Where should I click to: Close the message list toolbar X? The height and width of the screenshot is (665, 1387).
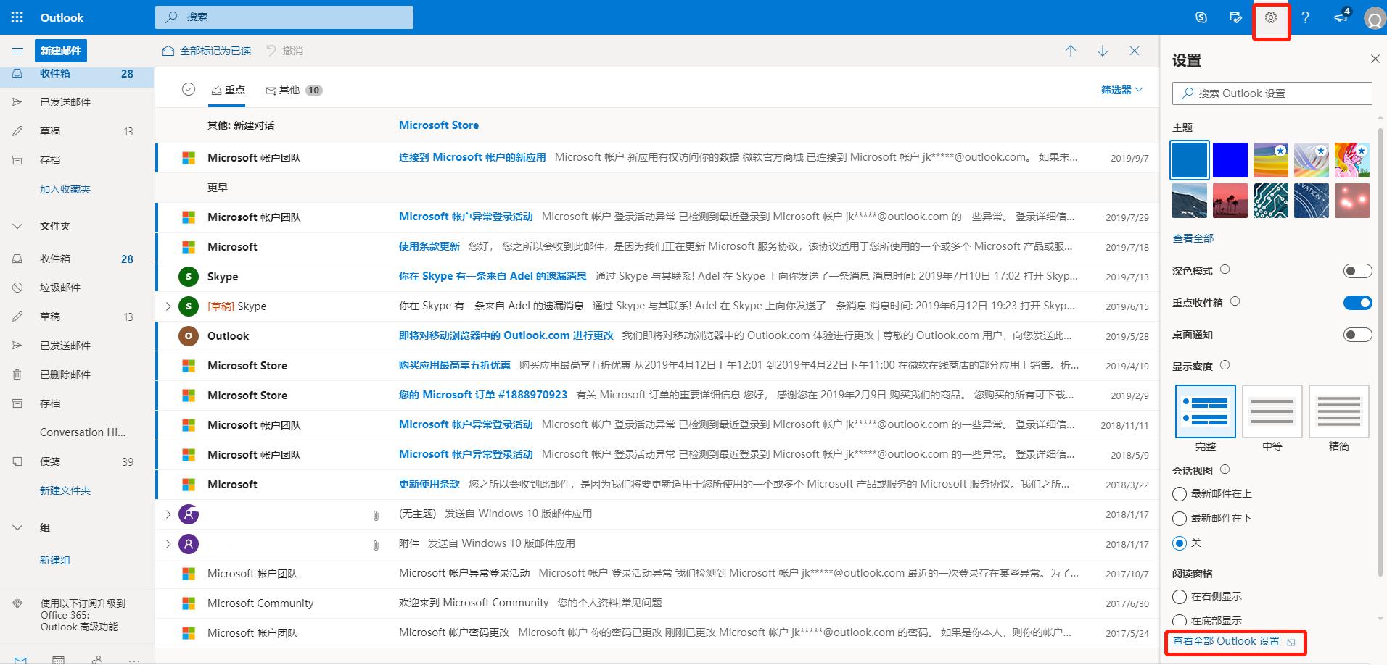(1135, 51)
